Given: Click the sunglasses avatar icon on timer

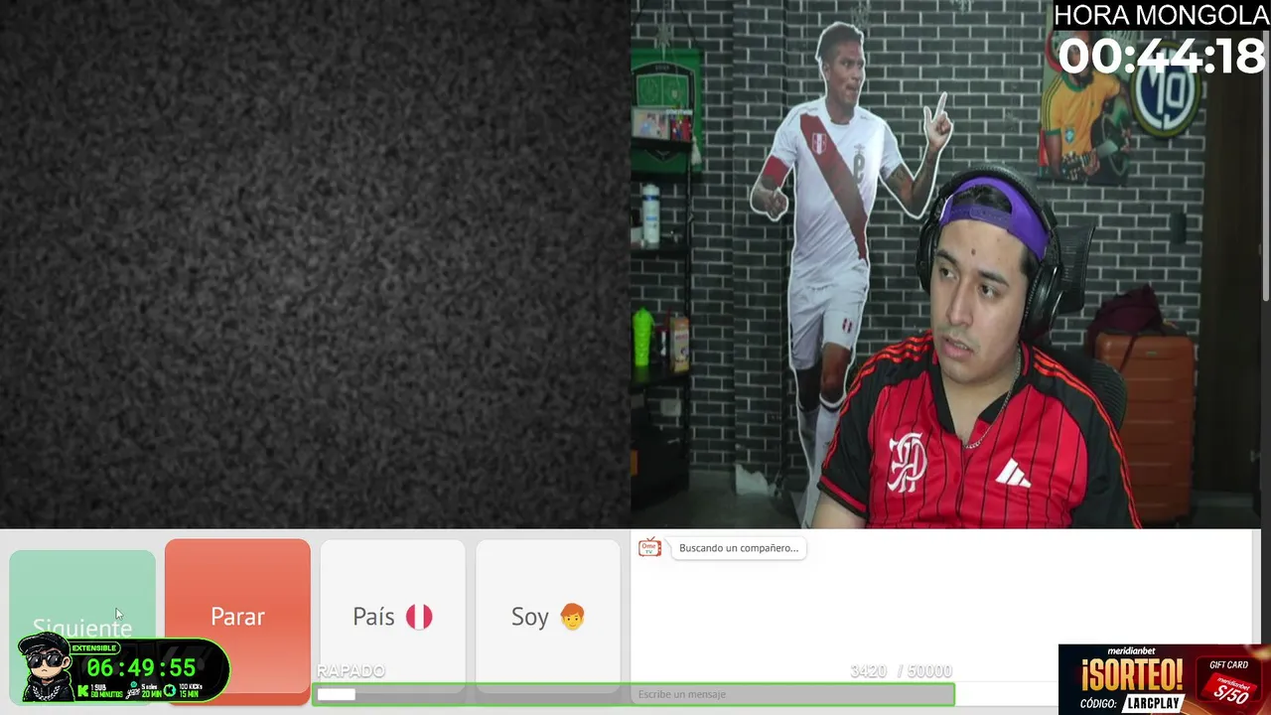Looking at the screenshot, I should point(46,668).
